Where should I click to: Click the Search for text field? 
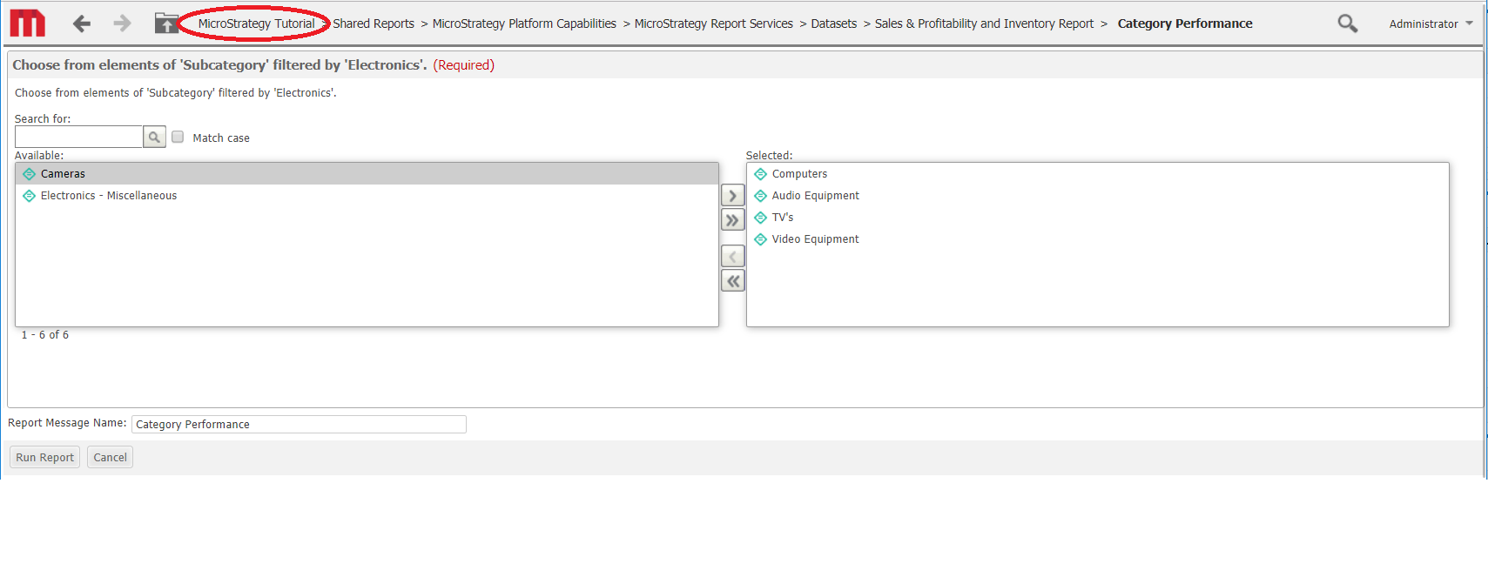click(78, 137)
